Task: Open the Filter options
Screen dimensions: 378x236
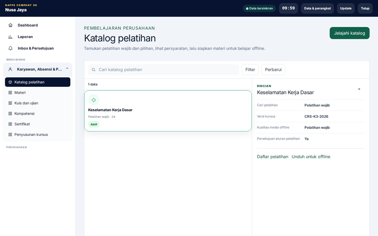Action: [250, 70]
